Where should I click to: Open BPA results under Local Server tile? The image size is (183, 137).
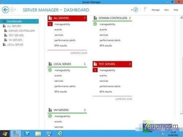[x=61, y=92]
